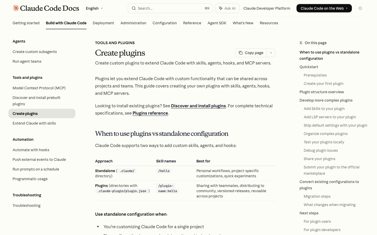Navigate to Automate with hooks page
The height and width of the screenshot is (235, 377).
coord(31,150)
